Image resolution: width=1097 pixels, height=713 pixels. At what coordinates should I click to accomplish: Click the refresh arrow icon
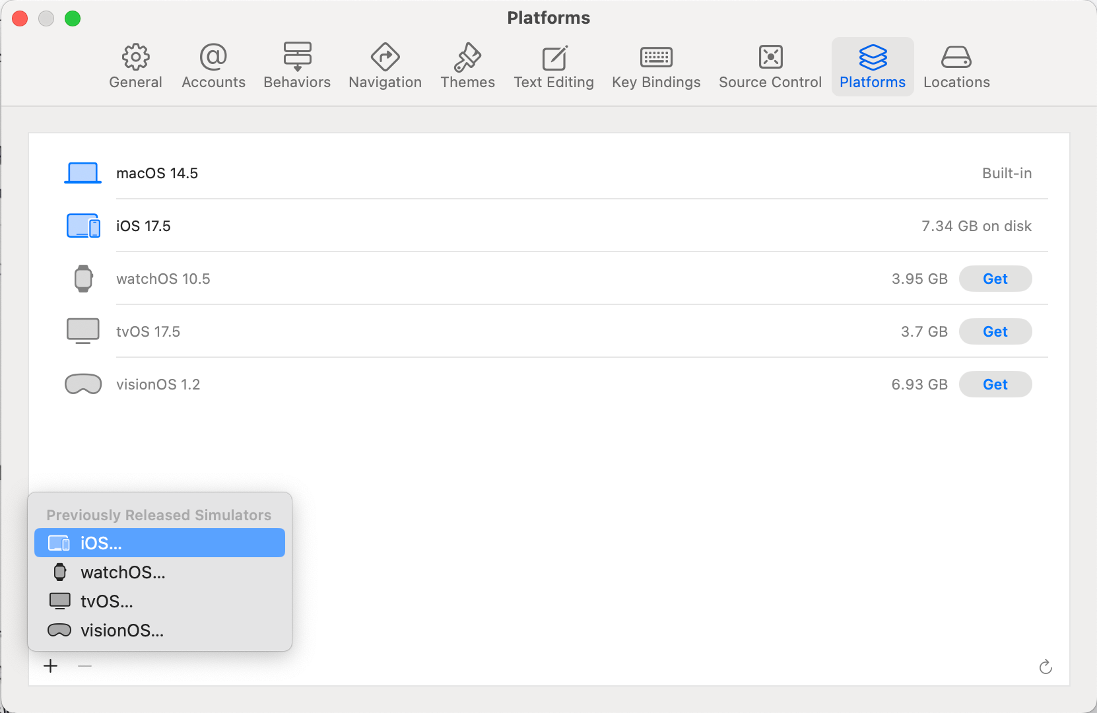click(1046, 667)
